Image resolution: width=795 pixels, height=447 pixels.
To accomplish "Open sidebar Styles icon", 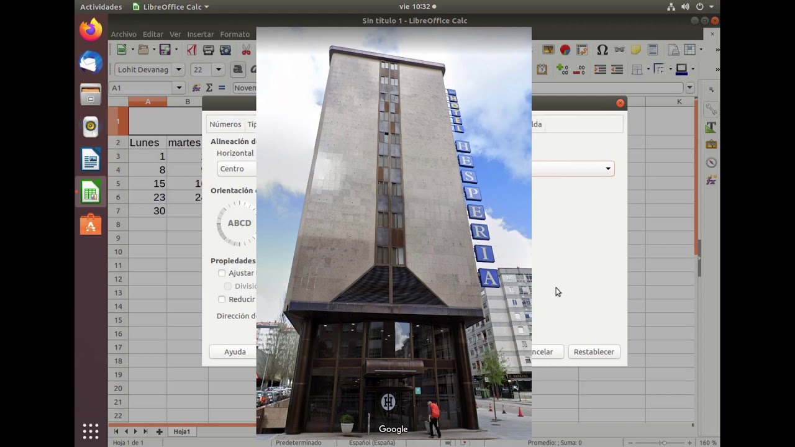I will (x=711, y=127).
